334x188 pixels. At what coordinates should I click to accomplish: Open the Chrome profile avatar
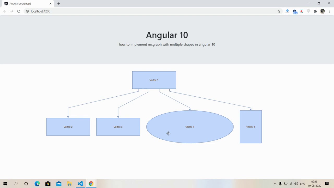point(322,11)
